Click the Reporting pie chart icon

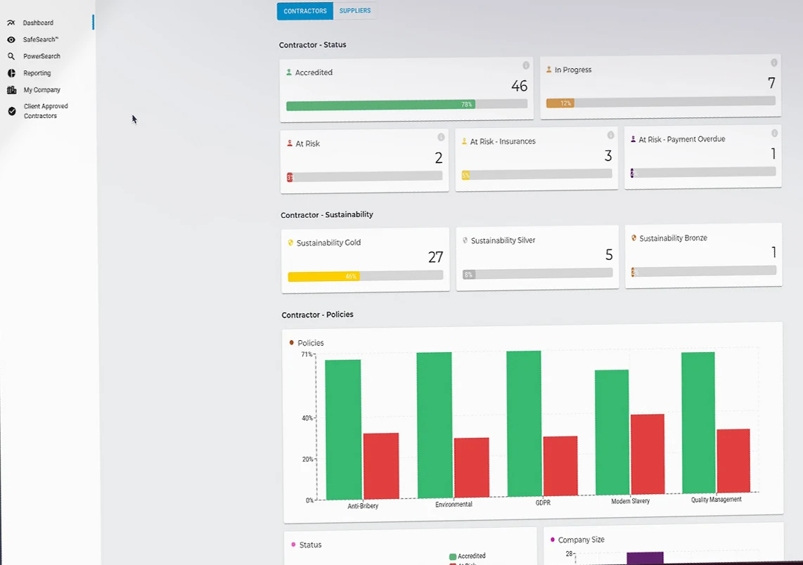[11, 73]
